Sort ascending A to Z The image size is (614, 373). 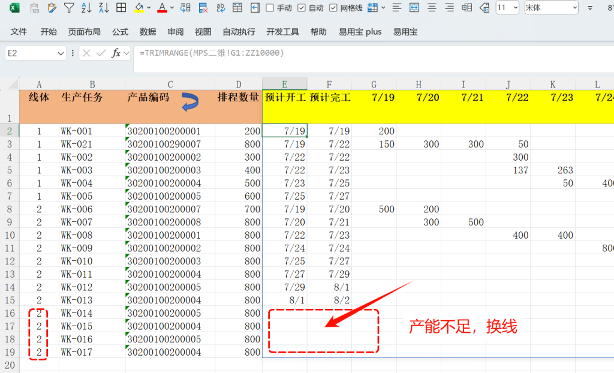(86, 7)
